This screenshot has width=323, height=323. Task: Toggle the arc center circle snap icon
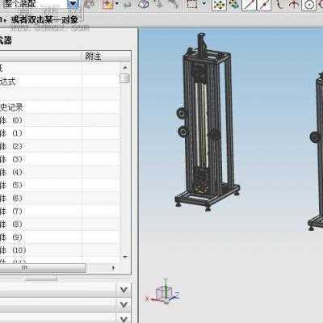coord(308,5)
